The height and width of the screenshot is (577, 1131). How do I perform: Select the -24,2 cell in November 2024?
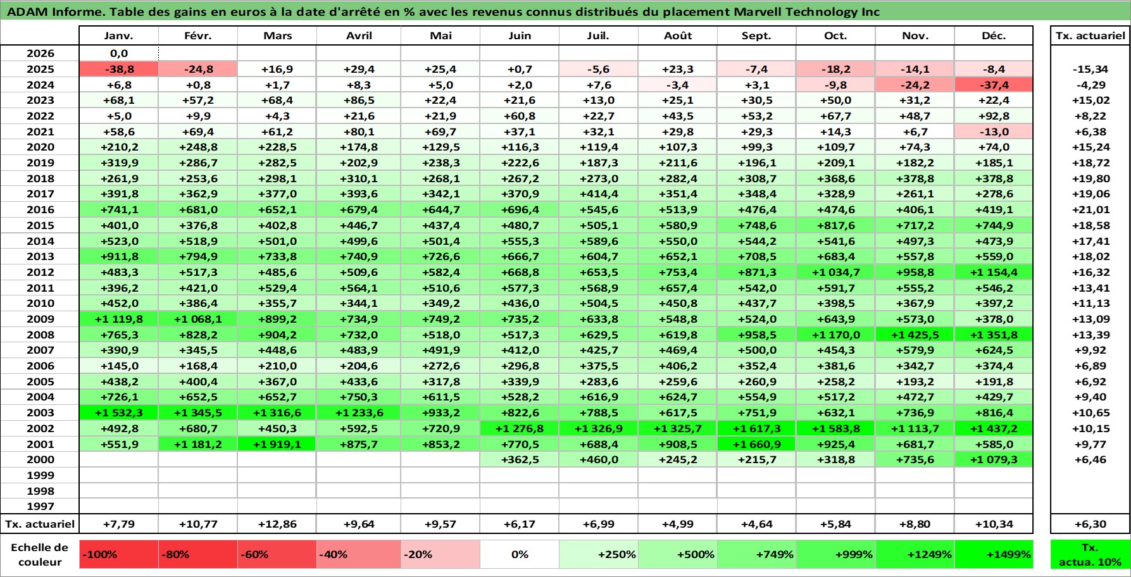(x=915, y=85)
